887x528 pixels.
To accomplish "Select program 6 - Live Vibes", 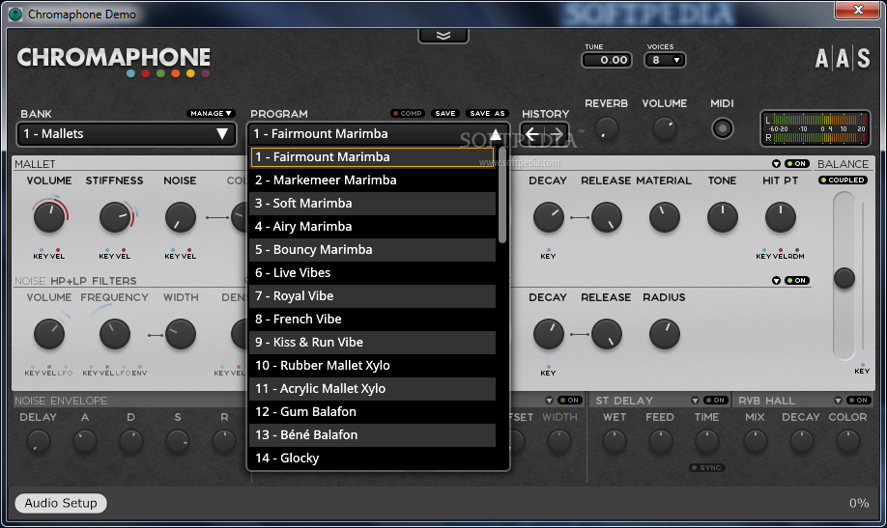I will point(373,273).
